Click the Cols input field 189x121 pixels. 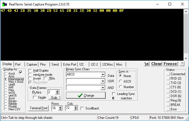70,108
